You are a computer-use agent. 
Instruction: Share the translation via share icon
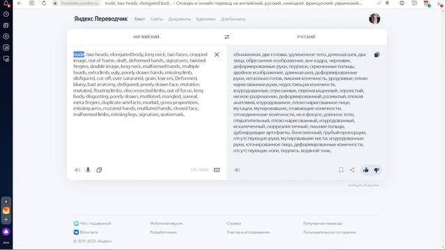(x=352, y=170)
